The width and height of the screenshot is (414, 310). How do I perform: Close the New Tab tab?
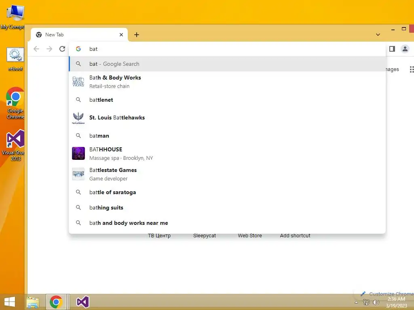[x=121, y=35]
